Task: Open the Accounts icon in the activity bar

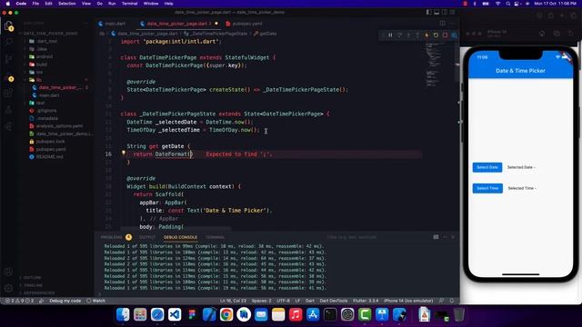Action: [x=8, y=272]
